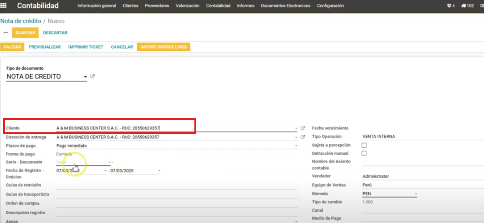Viewport: 484px width, 223px height.
Task: Open external link icon for Dirección de entrega
Action: click(x=303, y=137)
